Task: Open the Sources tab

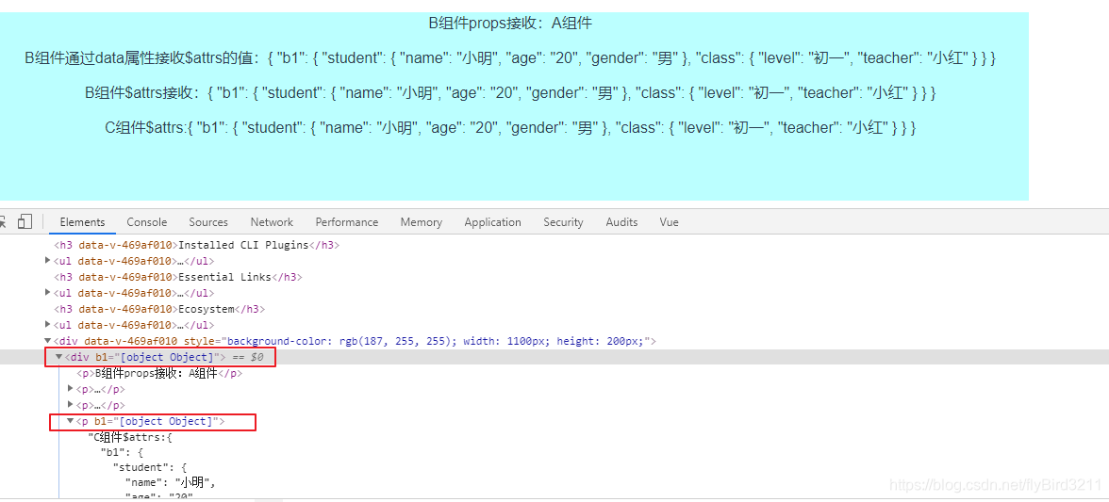Action: pyautogui.click(x=208, y=221)
